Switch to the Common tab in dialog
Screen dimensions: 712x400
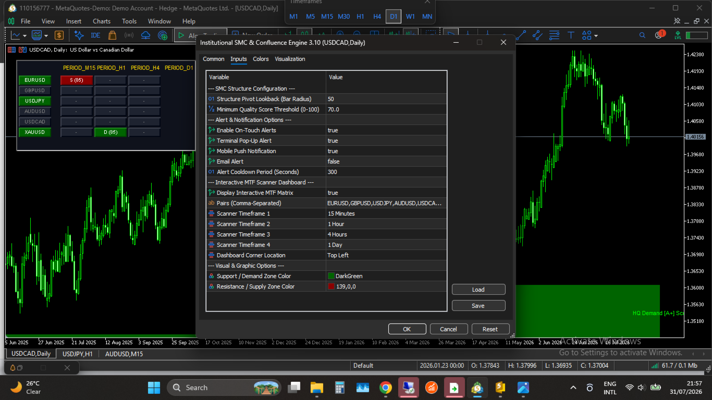pos(214,59)
